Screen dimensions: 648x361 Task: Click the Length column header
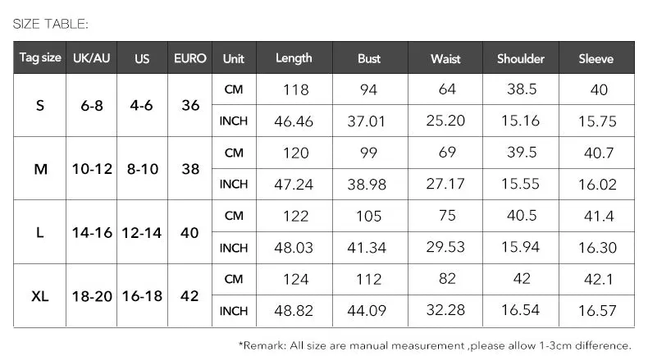294,57
